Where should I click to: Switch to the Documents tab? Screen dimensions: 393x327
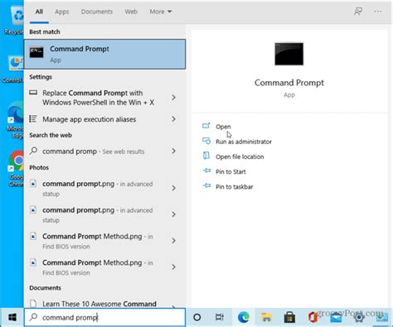point(97,12)
